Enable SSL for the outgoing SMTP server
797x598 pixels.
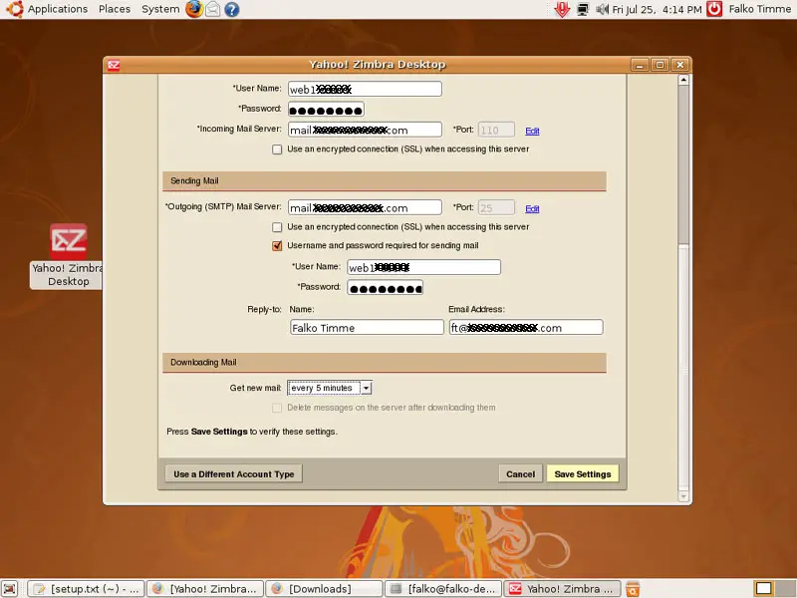coord(277,227)
